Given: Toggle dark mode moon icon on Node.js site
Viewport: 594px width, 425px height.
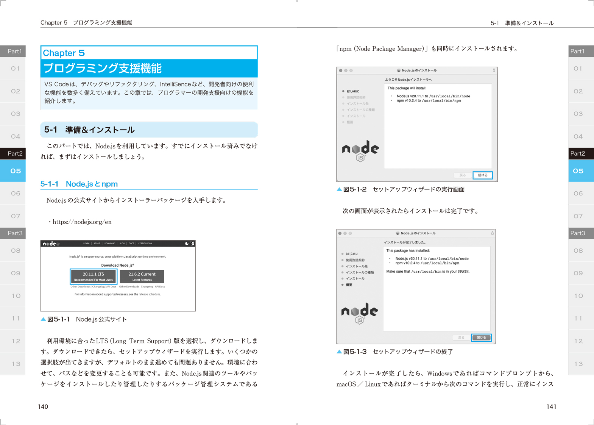Looking at the screenshot, I should pyautogui.click(x=187, y=244).
